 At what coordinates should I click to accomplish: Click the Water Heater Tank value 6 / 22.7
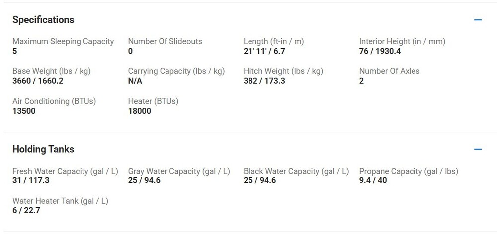coord(26,211)
